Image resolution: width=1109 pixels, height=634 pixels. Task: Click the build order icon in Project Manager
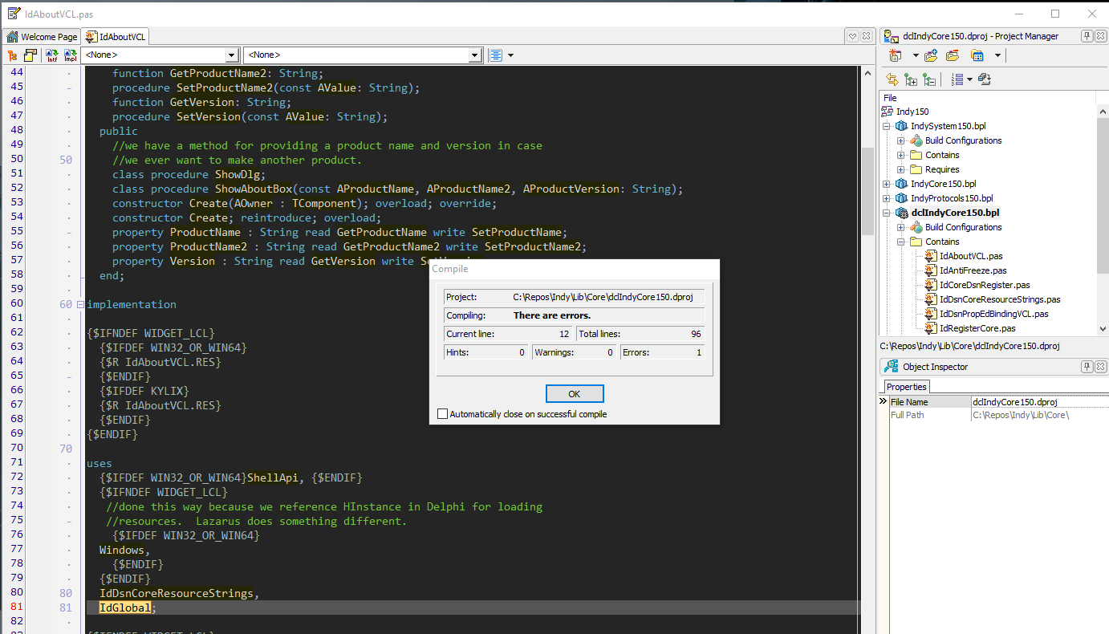pos(983,78)
